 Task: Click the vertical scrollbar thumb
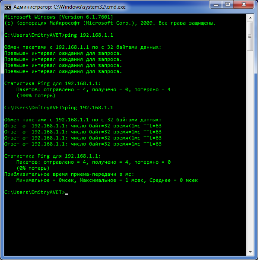250,36
